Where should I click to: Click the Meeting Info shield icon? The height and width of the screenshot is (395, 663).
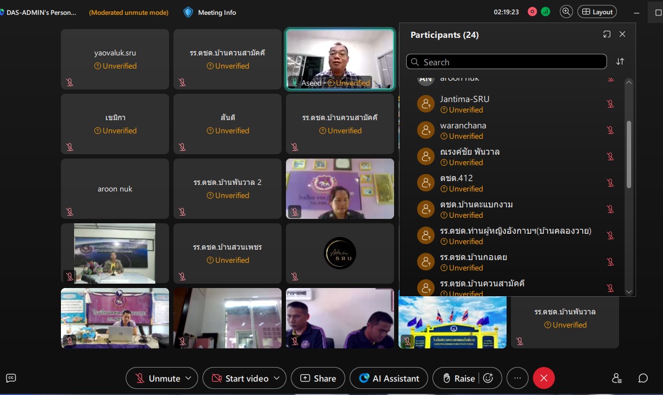pyautogui.click(x=188, y=12)
